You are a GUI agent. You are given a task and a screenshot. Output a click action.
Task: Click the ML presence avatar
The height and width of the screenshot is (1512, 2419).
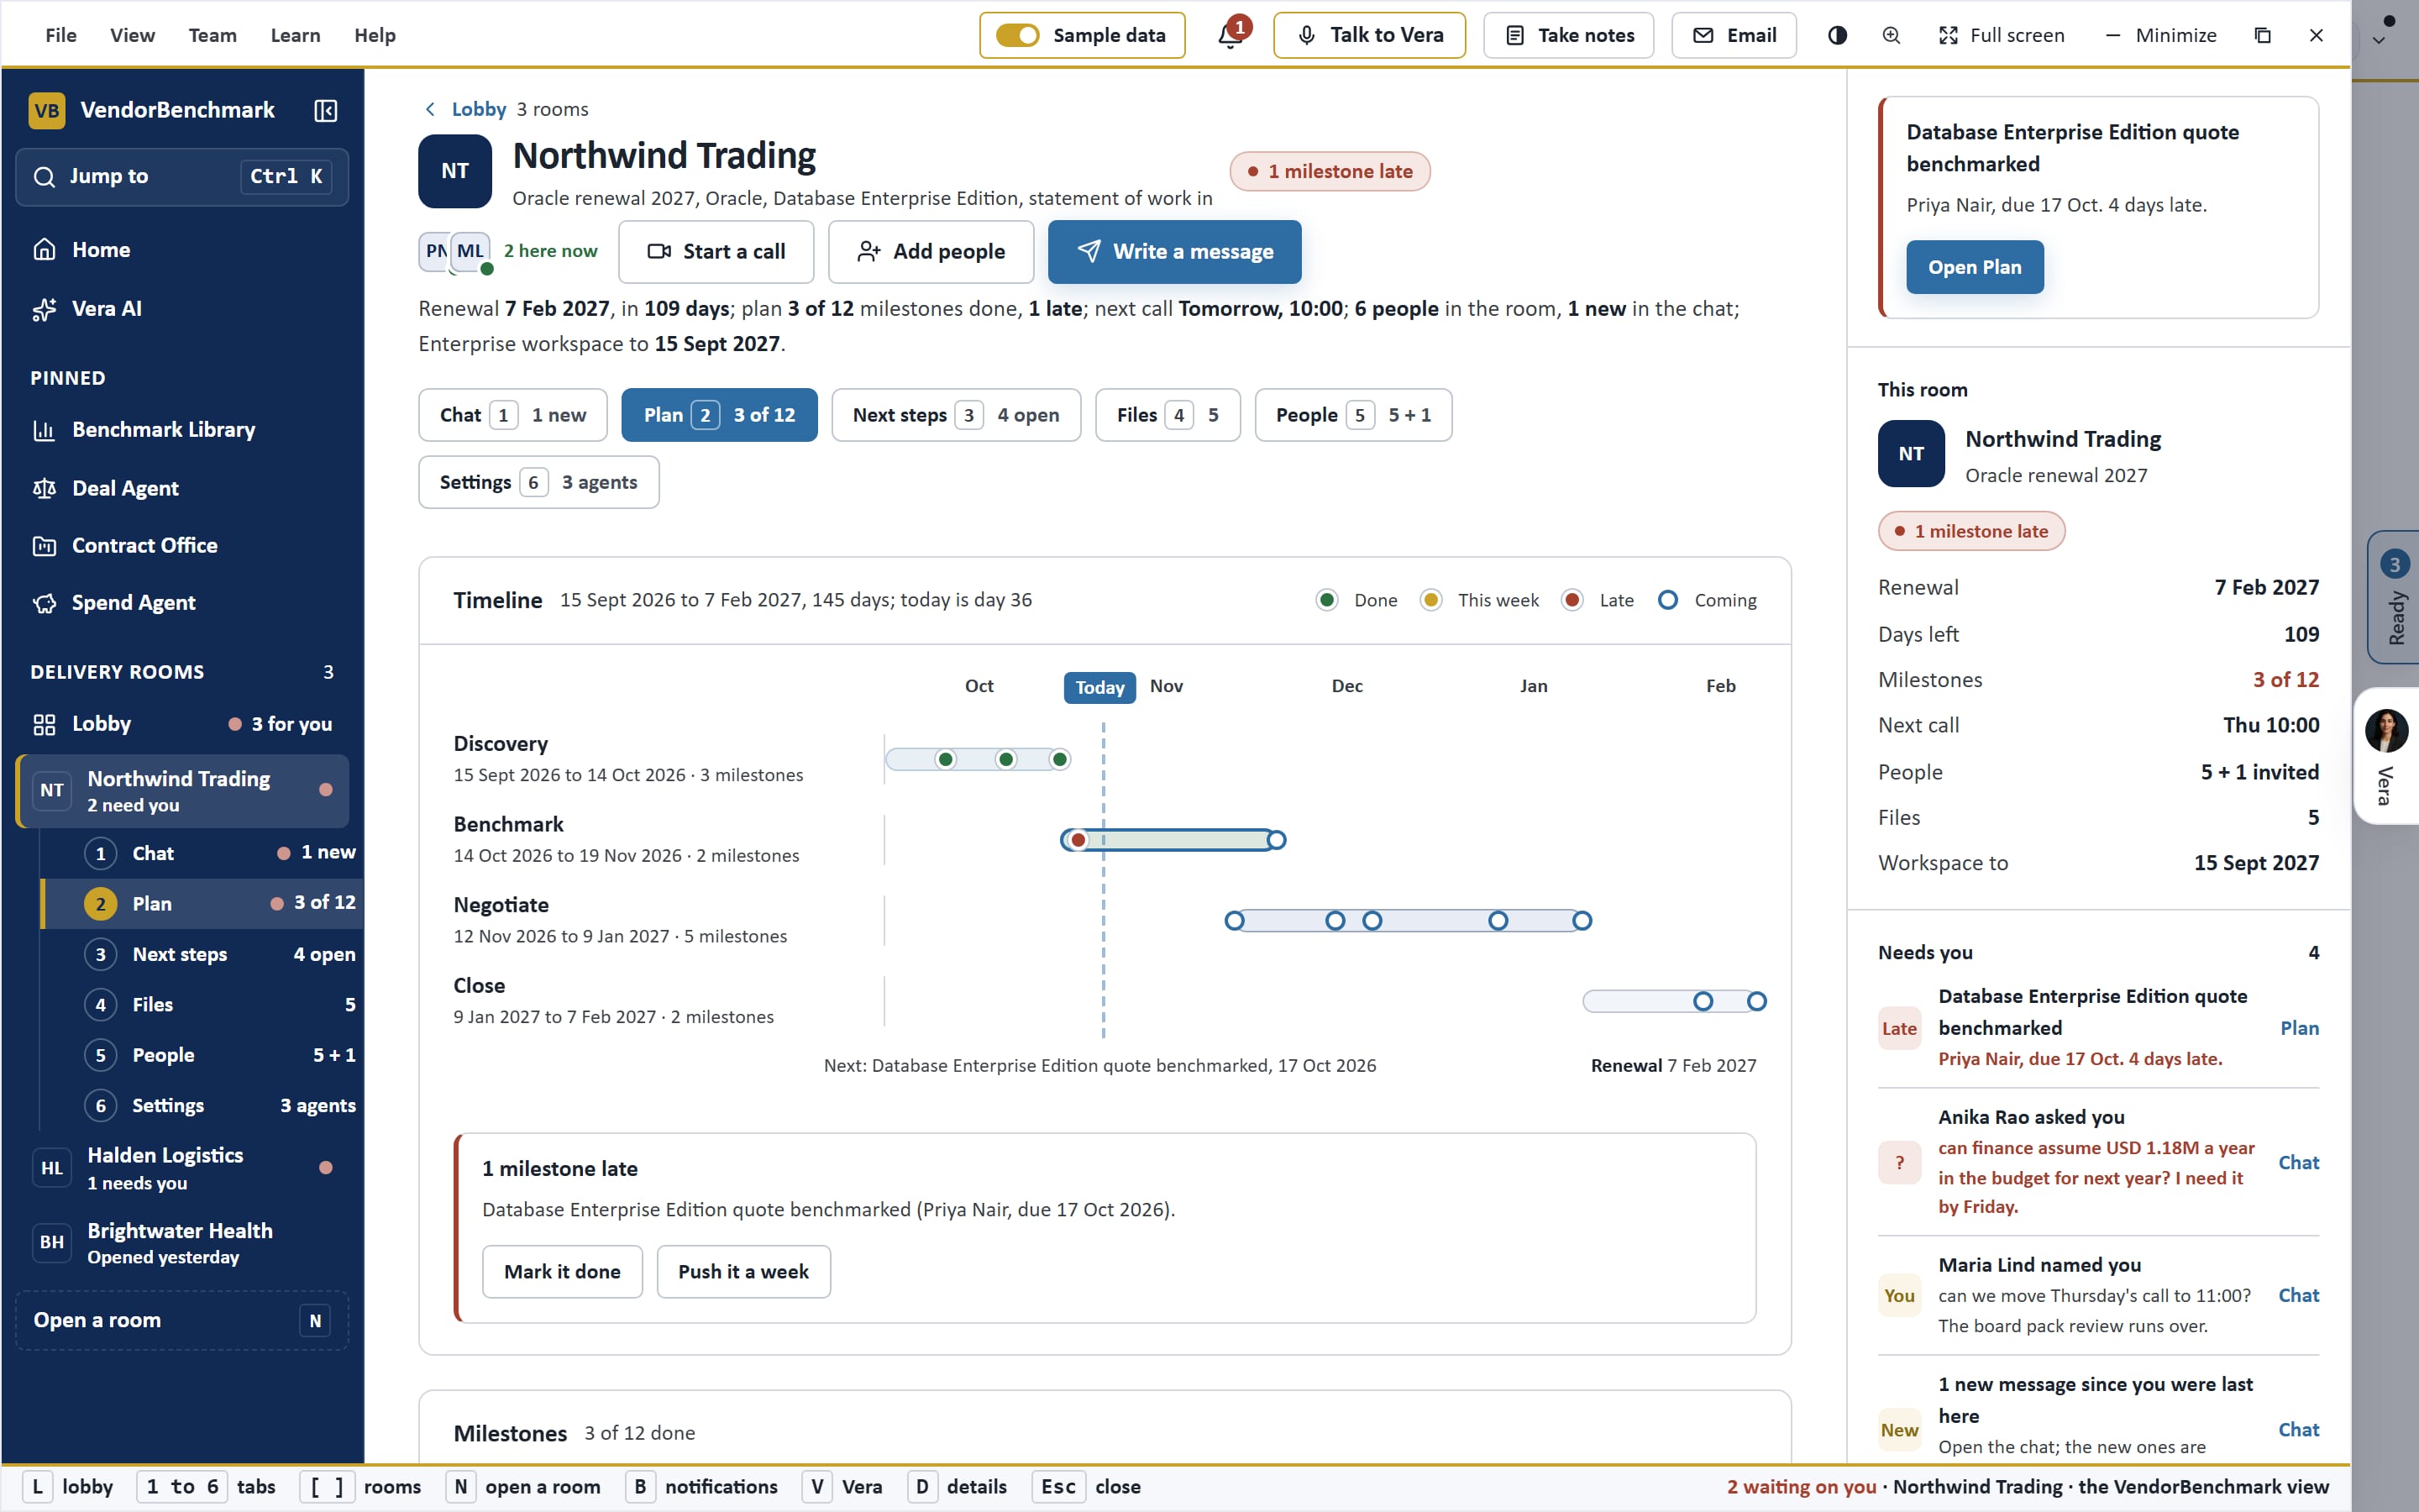tap(471, 251)
